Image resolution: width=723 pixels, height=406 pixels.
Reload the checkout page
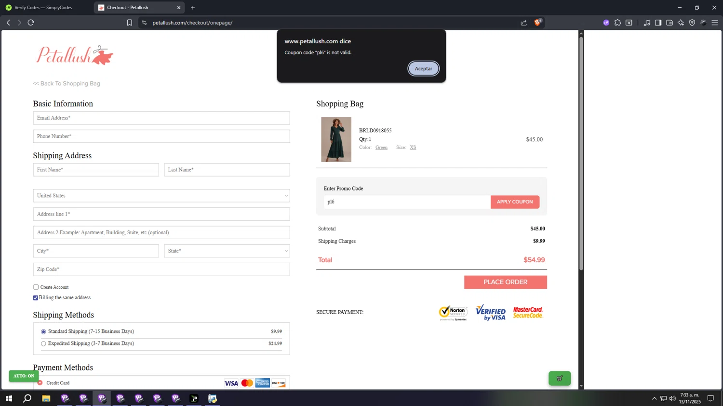31,23
